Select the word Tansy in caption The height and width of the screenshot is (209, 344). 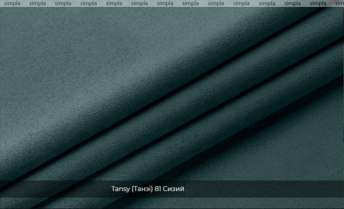click(120, 189)
